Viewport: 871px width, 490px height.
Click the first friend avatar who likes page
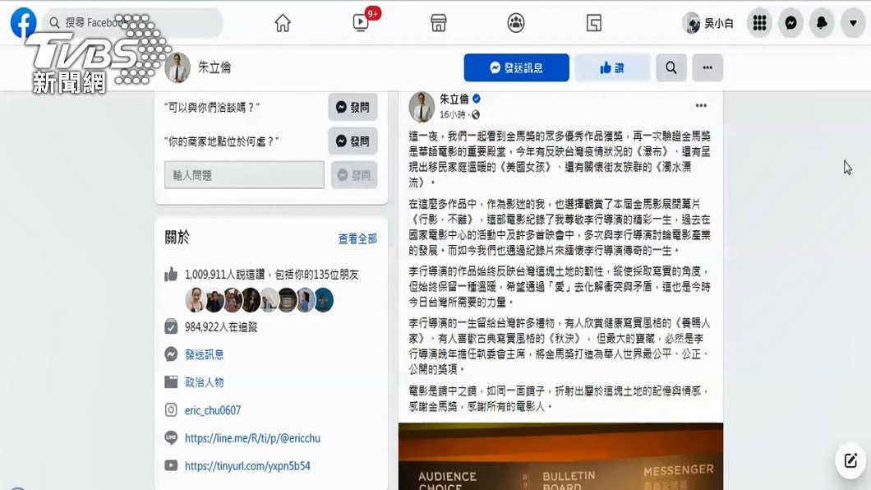click(x=195, y=301)
